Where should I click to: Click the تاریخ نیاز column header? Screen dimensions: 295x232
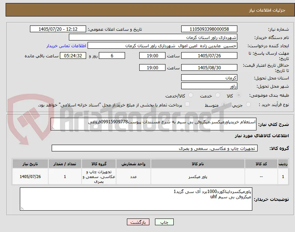click(30, 164)
